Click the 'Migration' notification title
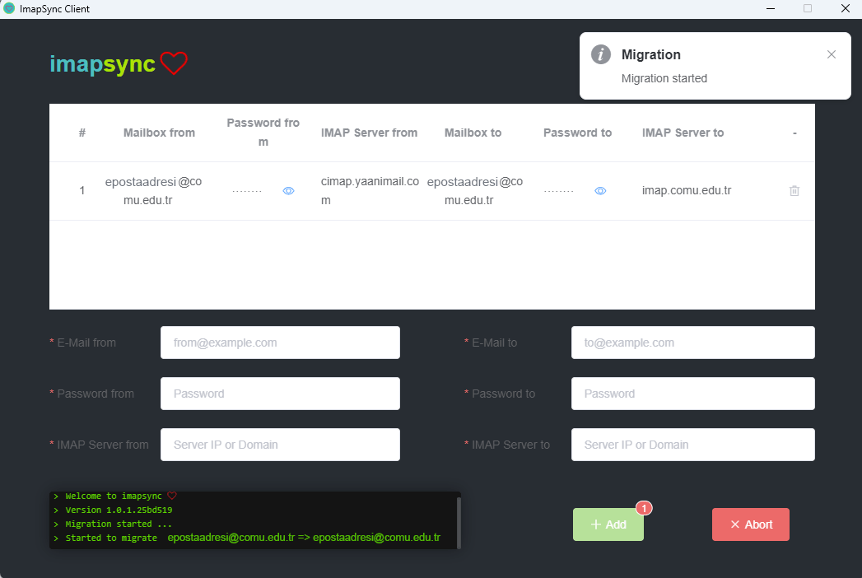862x578 pixels. click(651, 54)
